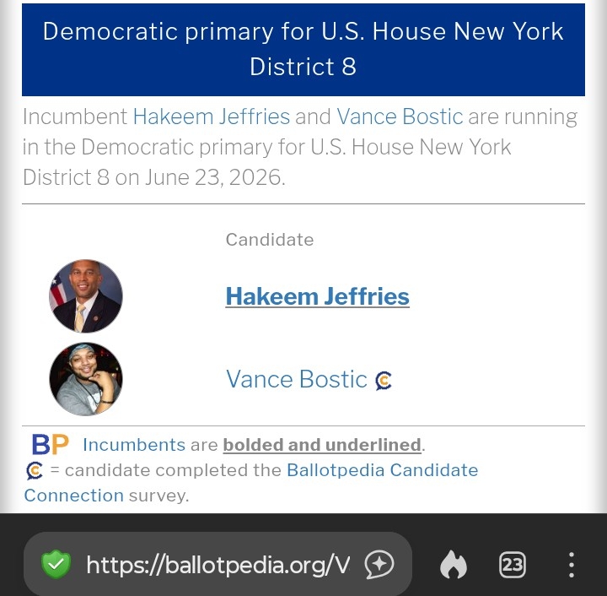Screen dimensions: 607x596
Task: Open Vance Bostic link in intro paragraph
Action: (x=400, y=116)
